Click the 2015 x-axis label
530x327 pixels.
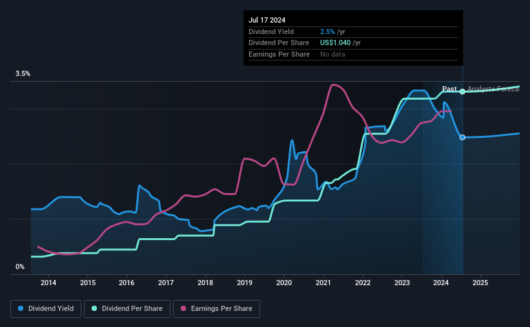pyautogui.click(x=88, y=283)
